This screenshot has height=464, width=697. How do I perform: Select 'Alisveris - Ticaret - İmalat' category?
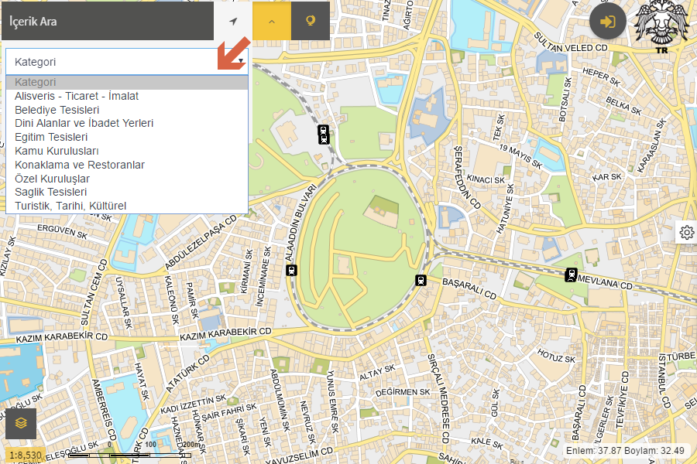point(77,96)
